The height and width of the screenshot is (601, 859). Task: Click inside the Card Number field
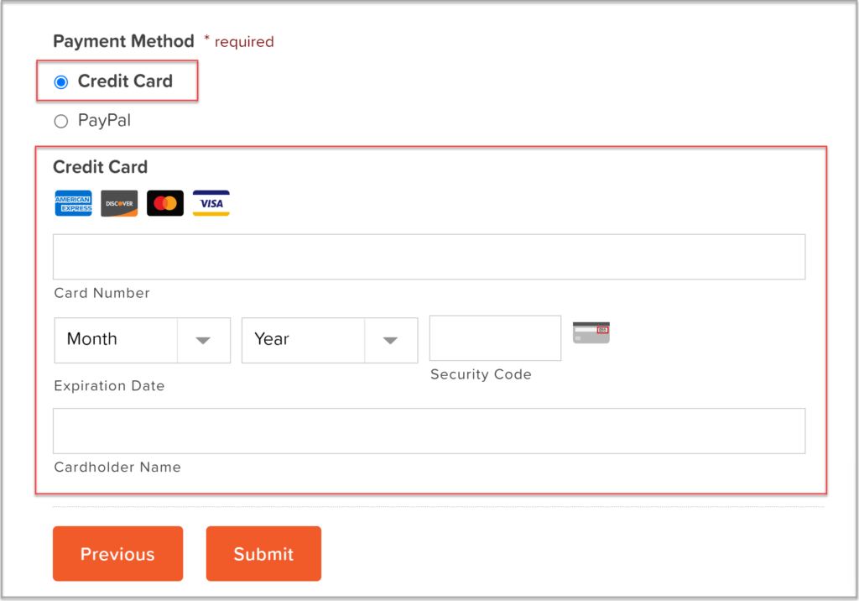click(x=429, y=257)
